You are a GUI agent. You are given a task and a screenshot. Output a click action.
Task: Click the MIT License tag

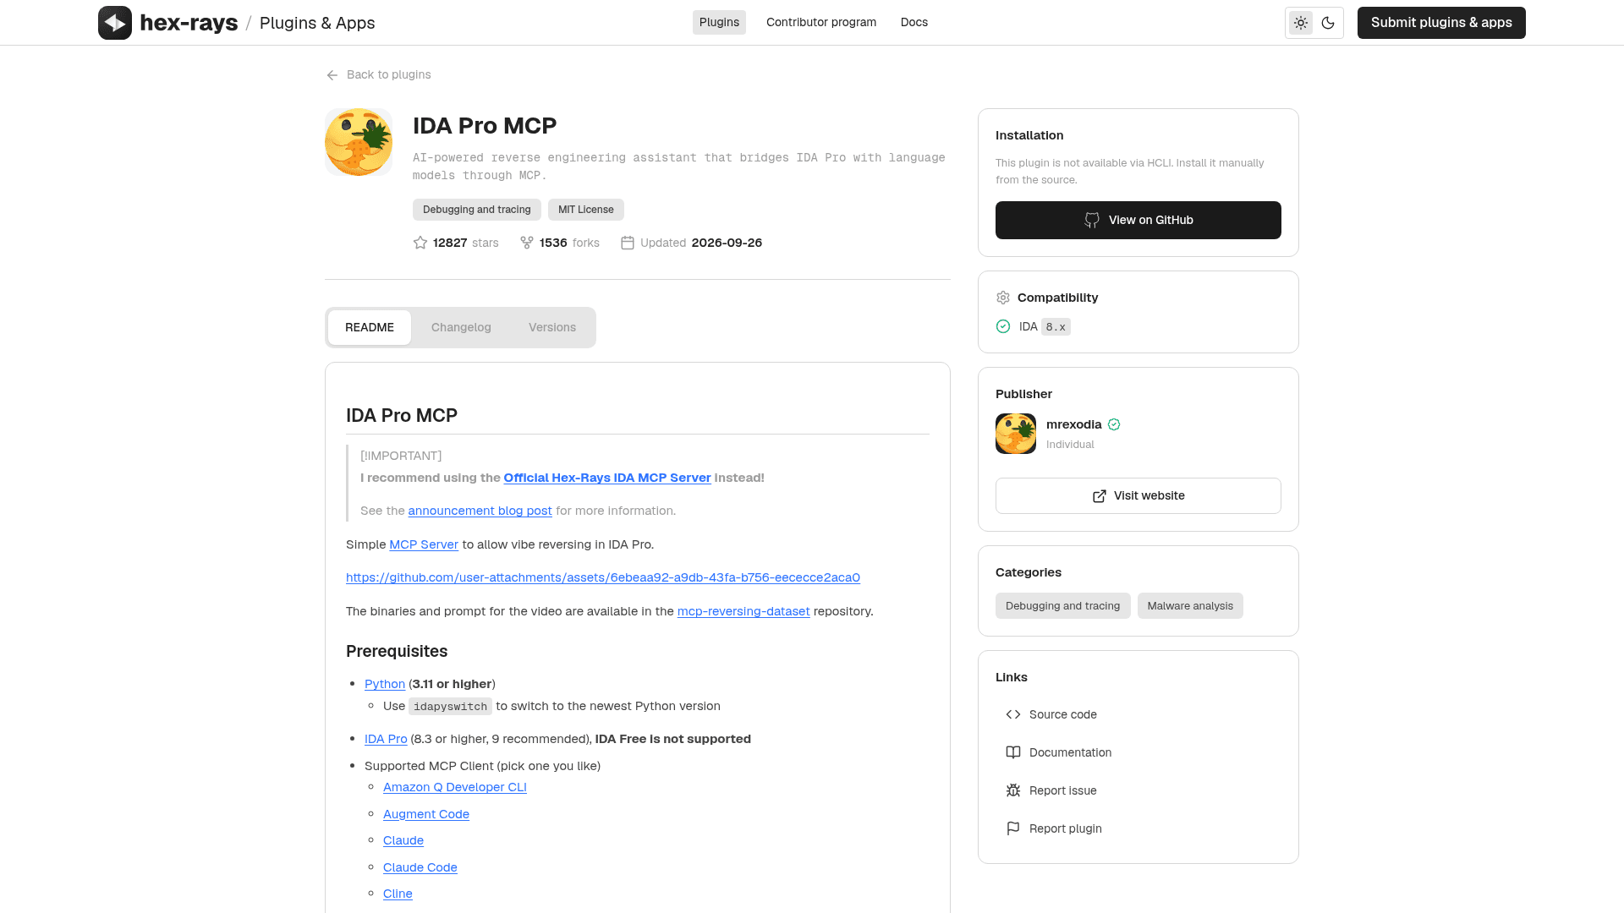point(586,210)
